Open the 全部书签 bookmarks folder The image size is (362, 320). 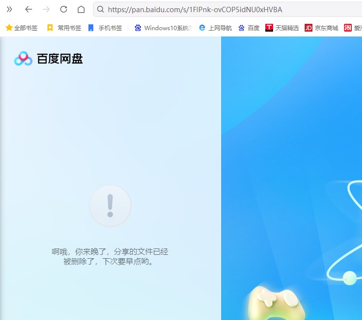point(21,28)
